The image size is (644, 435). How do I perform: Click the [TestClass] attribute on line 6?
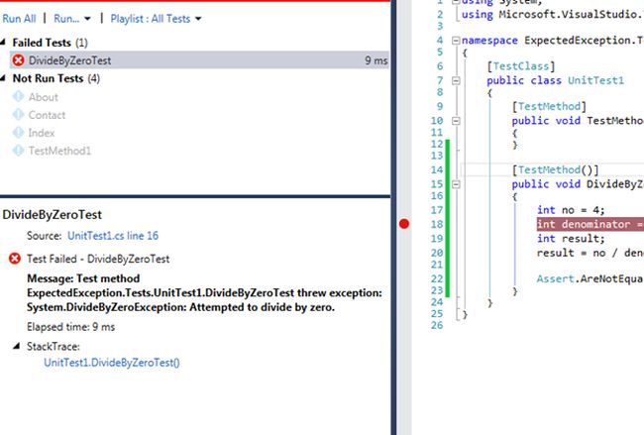point(521,66)
